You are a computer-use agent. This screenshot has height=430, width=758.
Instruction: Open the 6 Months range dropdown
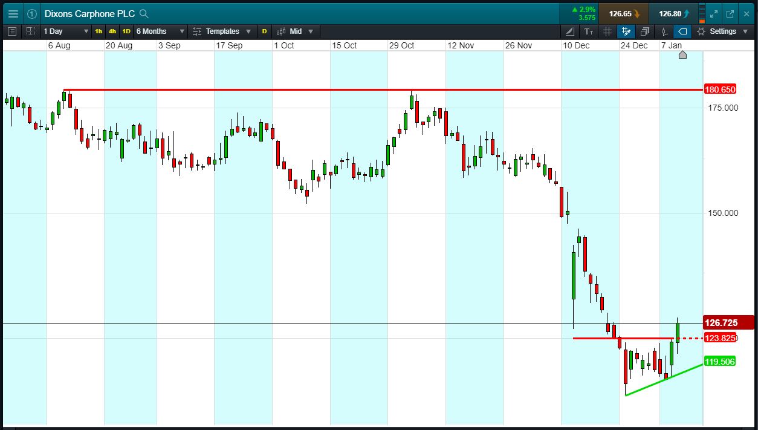tap(160, 31)
